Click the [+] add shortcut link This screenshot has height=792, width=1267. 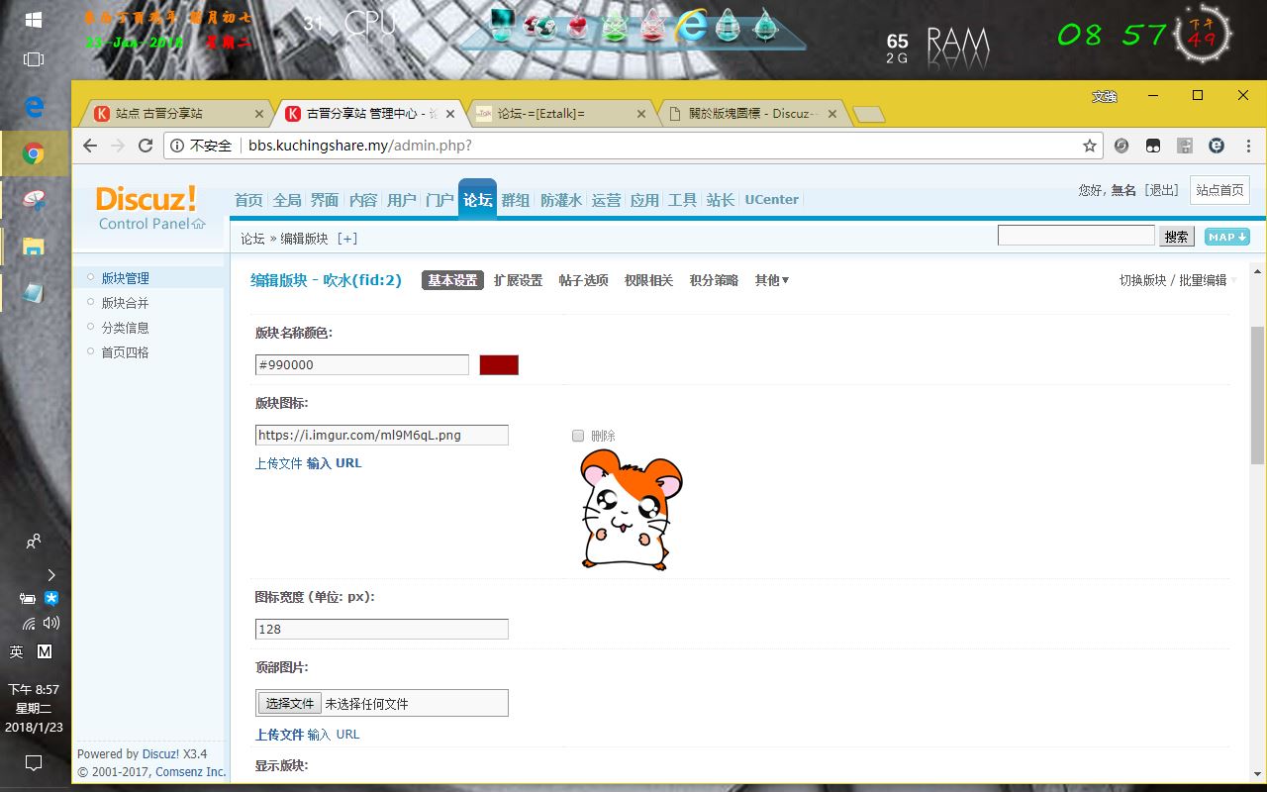click(x=347, y=239)
